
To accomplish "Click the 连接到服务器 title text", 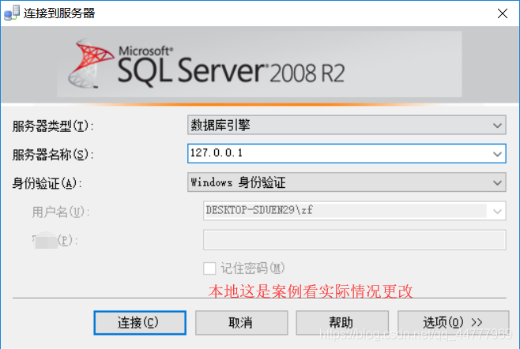I will (59, 13).
